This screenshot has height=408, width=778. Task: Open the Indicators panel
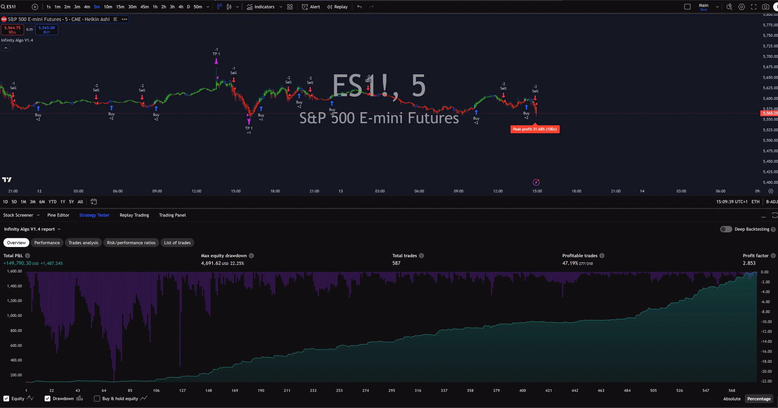(x=263, y=6)
